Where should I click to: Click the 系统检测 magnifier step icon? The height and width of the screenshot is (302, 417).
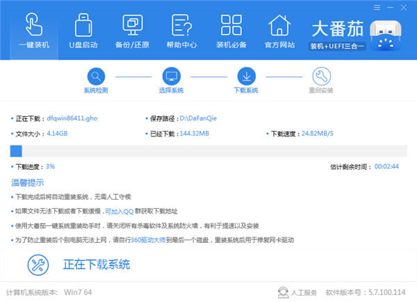click(x=97, y=75)
